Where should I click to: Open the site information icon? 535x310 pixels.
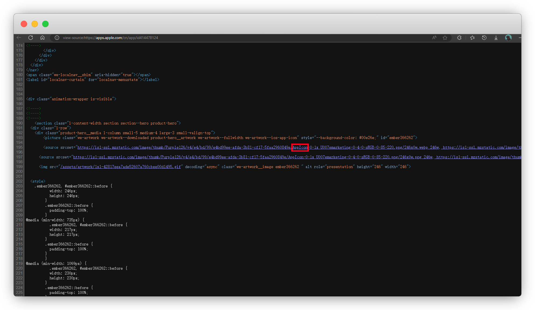[x=57, y=38]
